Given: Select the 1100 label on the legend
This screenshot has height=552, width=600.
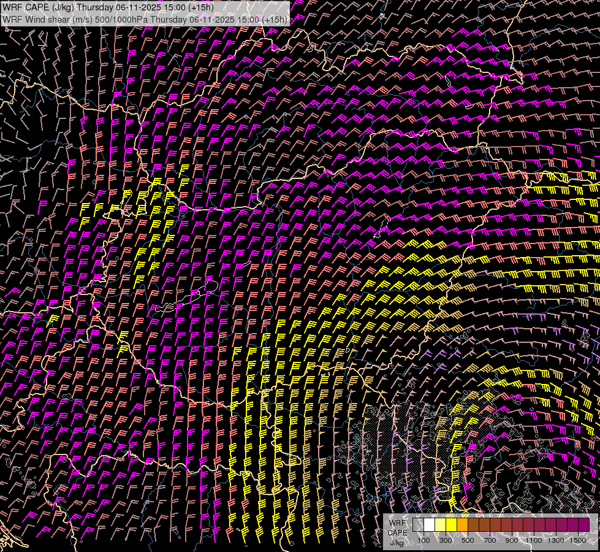Looking at the screenshot, I should click(534, 540).
